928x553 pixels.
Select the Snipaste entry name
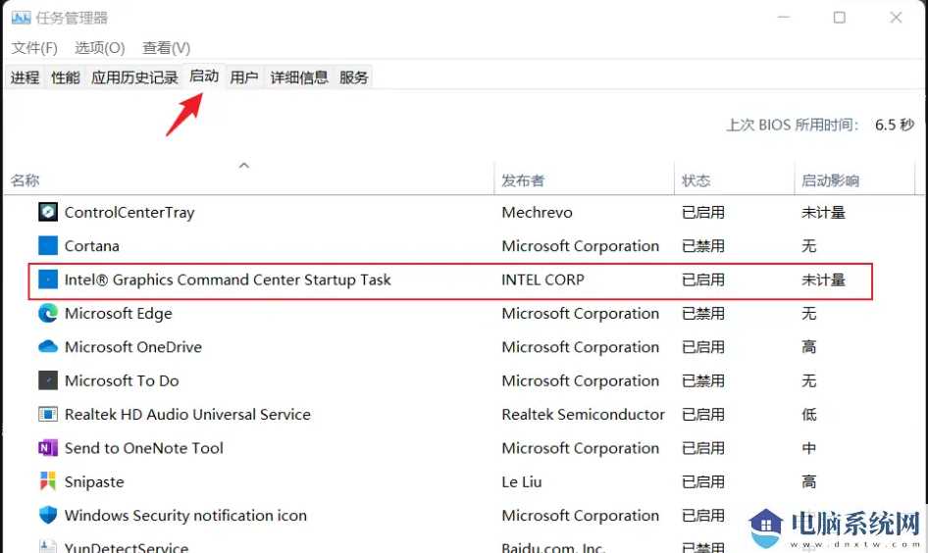point(94,482)
